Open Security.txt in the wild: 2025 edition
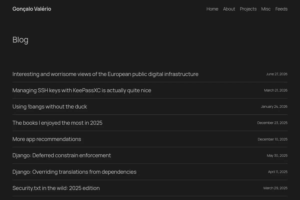300x200 pixels. pos(56,188)
